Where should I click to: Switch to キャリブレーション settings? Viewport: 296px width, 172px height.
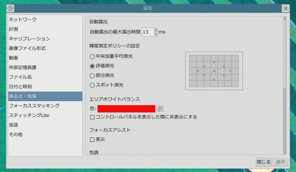click(29, 39)
